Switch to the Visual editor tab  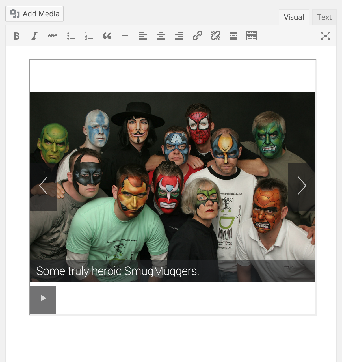click(294, 17)
